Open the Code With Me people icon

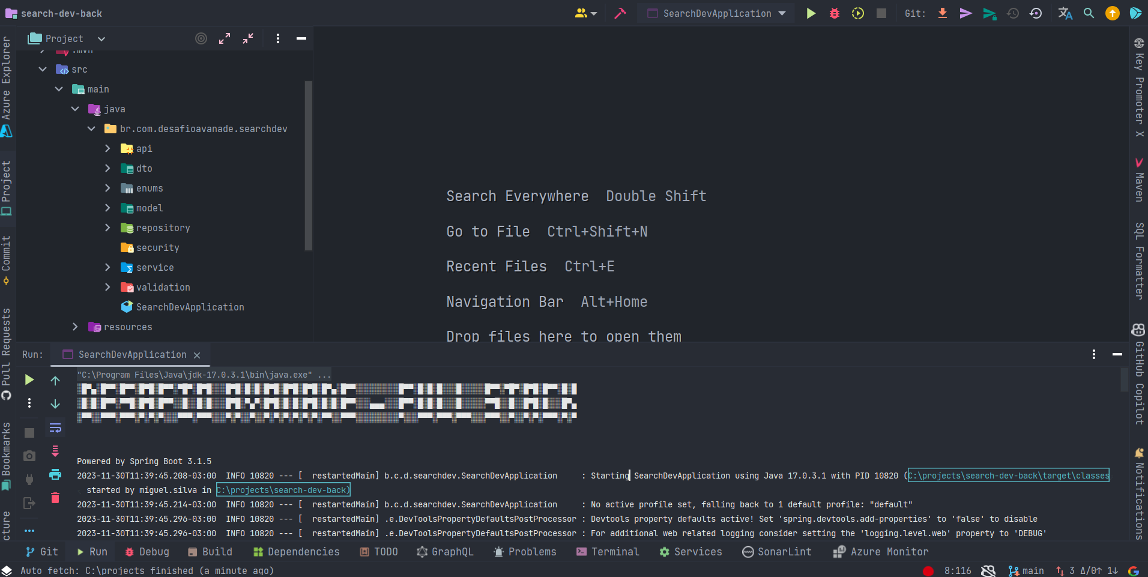pos(586,13)
